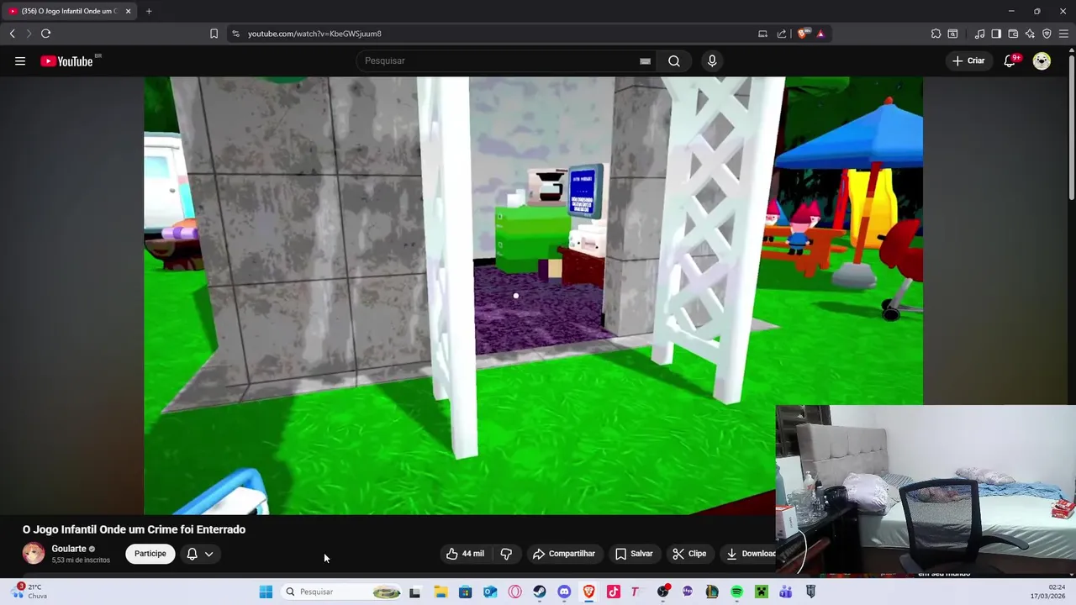This screenshot has height=605, width=1076.
Task: Open File Explorer from the taskbar
Action: pyautogui.click(x=440, y=592)
